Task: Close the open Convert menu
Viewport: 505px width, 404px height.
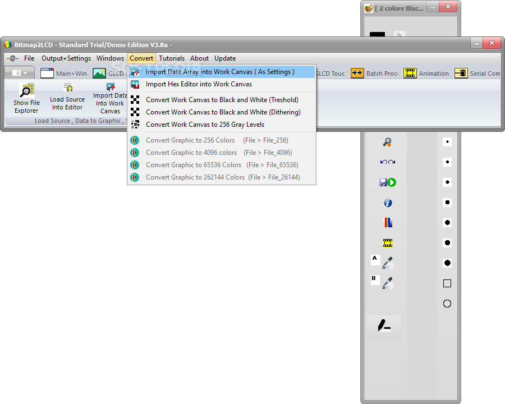Action: point(141,58)
